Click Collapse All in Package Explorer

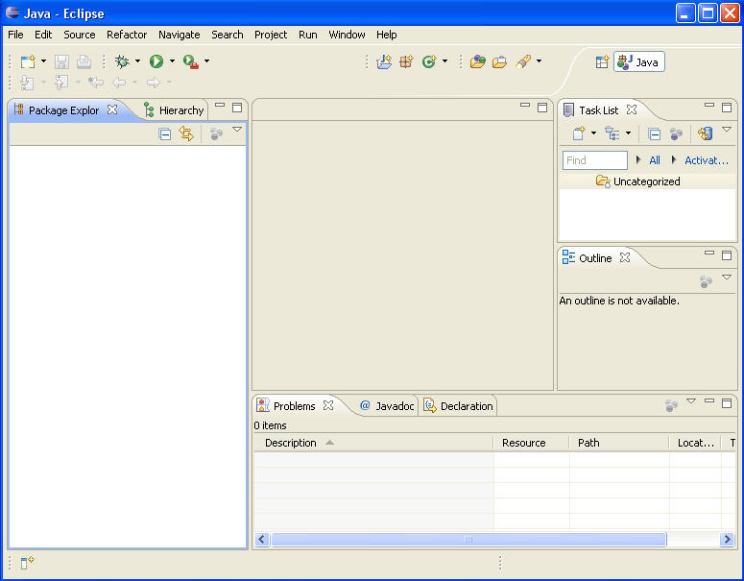click(x=165, y=134)
